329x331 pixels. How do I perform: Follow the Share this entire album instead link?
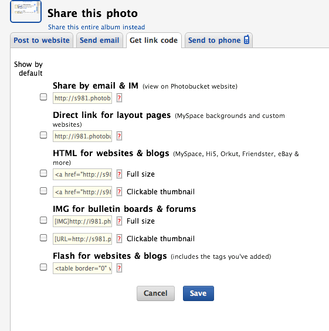(x=96, y=27)
